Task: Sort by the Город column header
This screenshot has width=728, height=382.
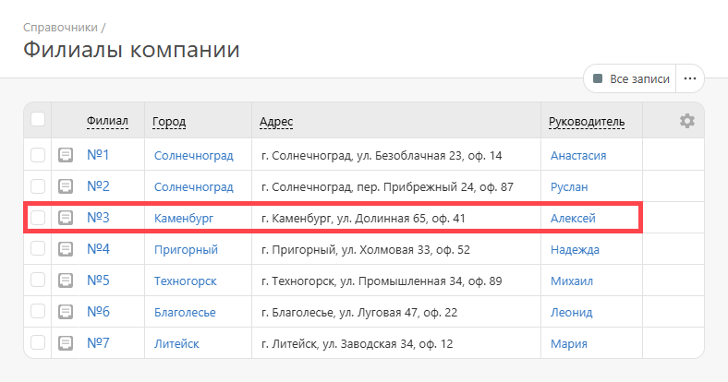Action: [x=169, y=122]
